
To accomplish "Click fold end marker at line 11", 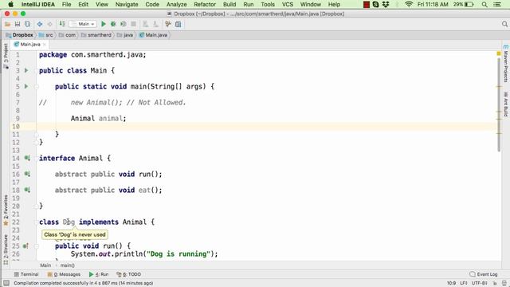I will pyautogui.click(x=37, y=134).
